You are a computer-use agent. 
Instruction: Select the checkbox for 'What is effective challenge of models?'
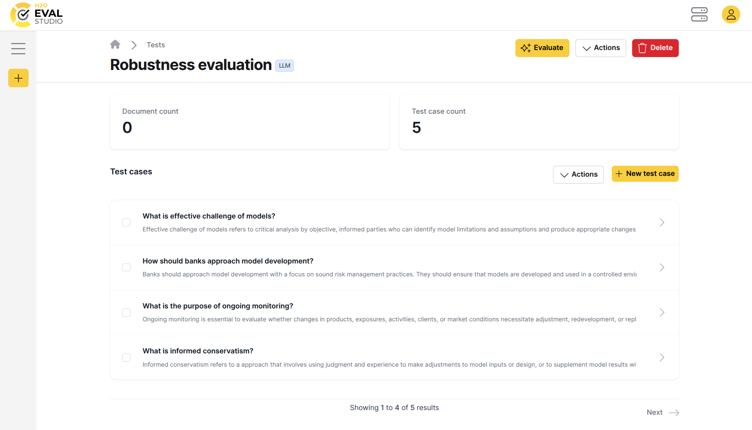click(126, 222)
